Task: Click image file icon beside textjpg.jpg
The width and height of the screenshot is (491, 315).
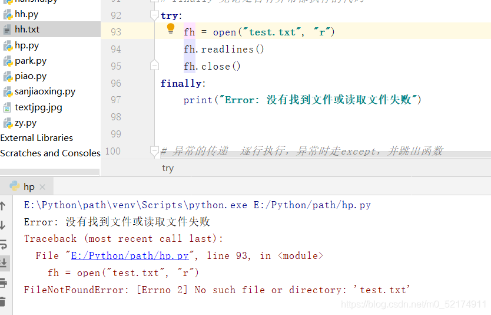Action: tap(7, 108)
